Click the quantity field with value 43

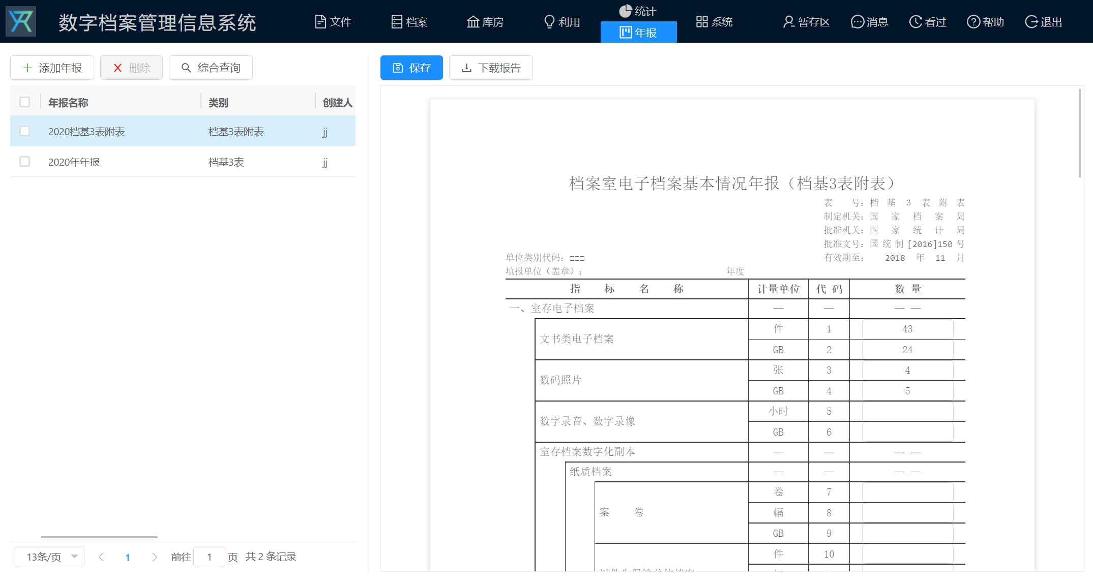[907, 329]
